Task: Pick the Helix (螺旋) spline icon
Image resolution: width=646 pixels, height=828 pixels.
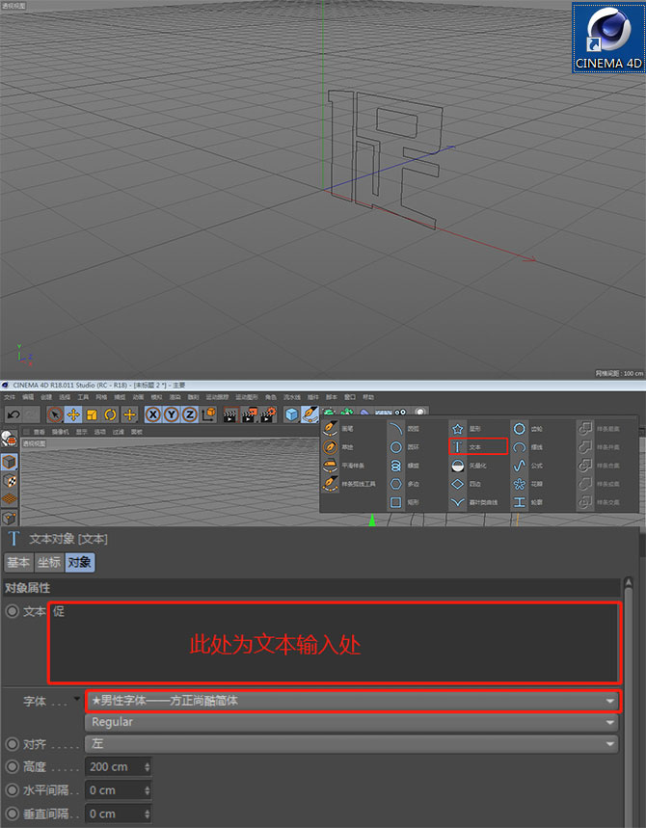Action: point(396,465)
